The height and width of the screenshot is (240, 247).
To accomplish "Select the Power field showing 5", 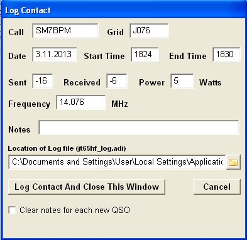I will tap(182, 81).
